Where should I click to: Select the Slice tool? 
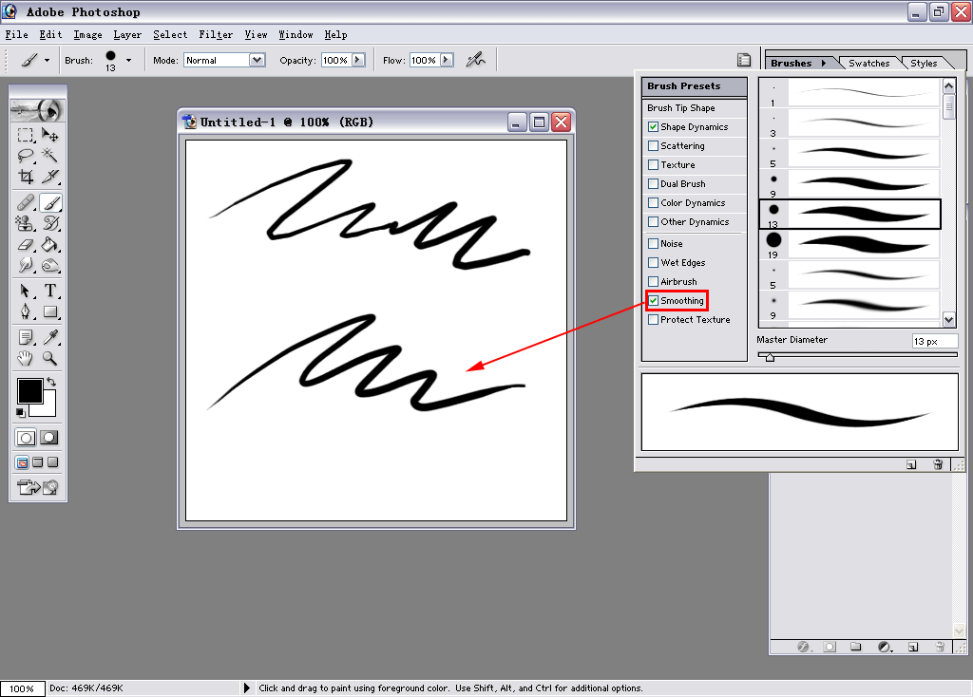(49, 177)
